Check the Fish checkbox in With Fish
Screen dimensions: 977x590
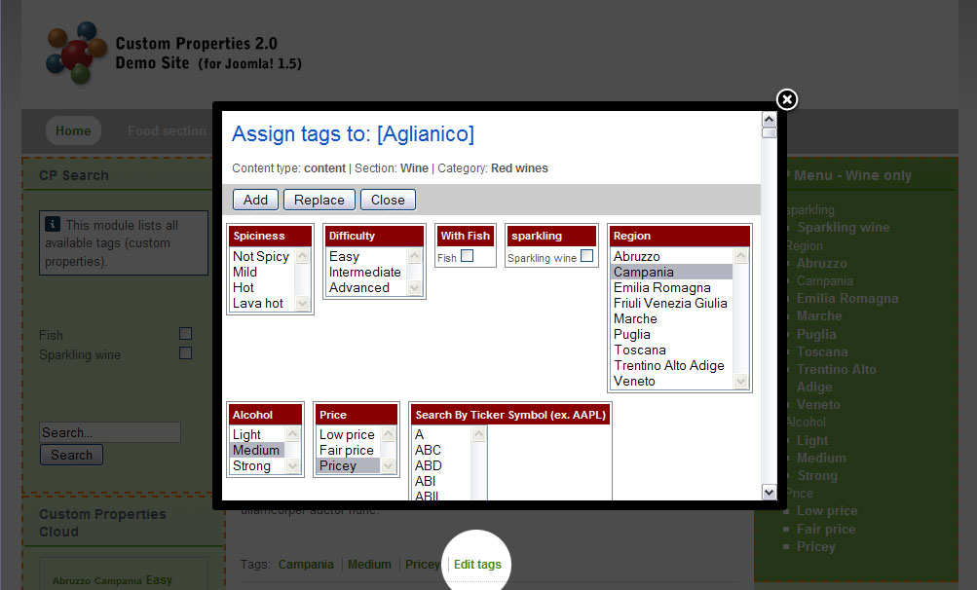(x=468, y=256)
